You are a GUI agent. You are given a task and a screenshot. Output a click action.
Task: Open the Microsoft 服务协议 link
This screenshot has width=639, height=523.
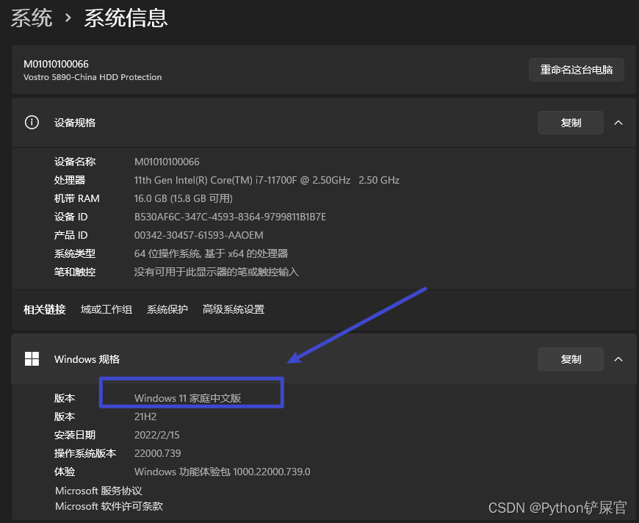pyautogui.click(x=98, y=491)
